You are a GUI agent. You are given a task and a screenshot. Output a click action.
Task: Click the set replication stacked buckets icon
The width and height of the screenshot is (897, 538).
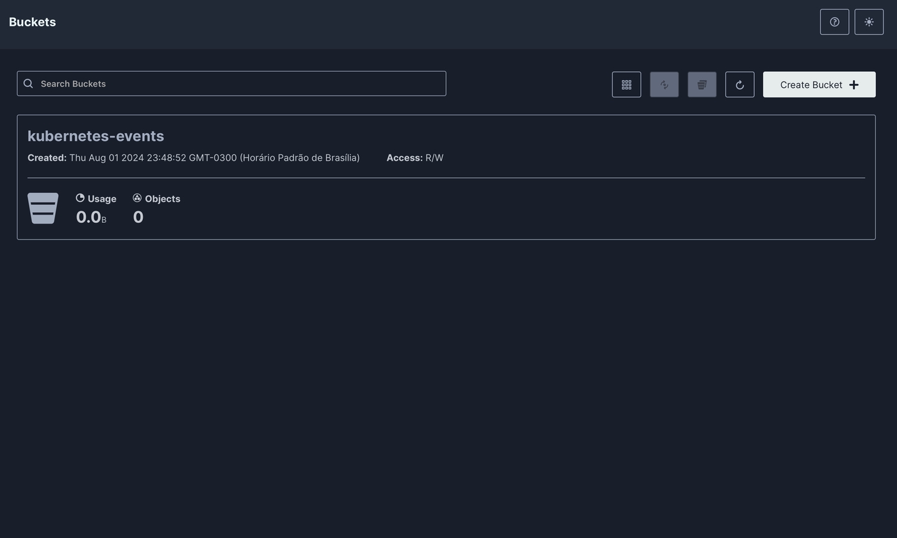click(x=702, y=85)
